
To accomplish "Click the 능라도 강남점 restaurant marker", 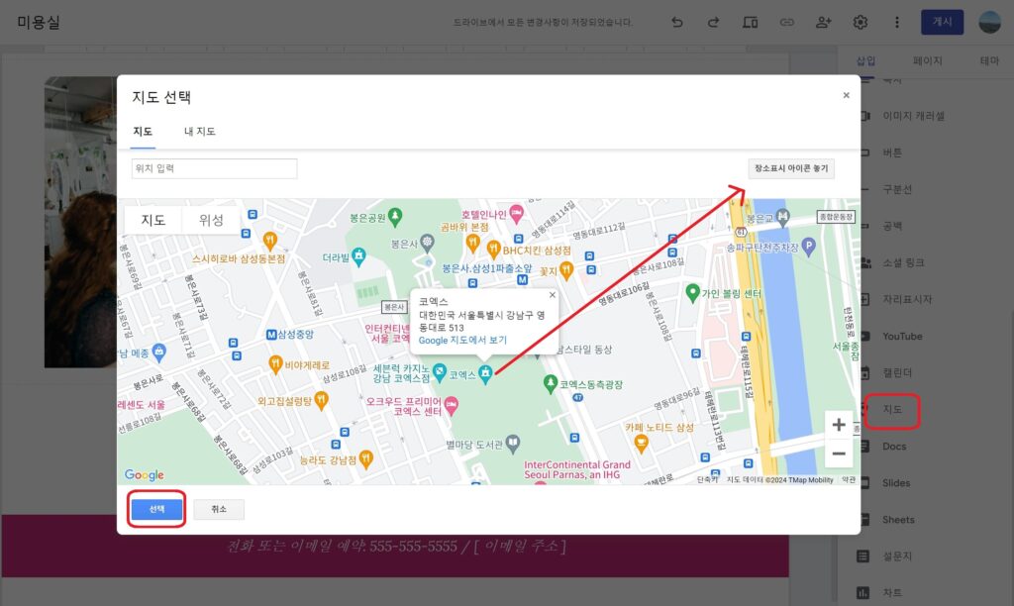I will point(366,458).
